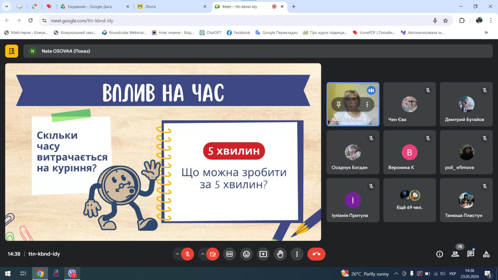Image resolution: width=498 pixels, height=280 pixels.
Task: Turn on the camera toggle
Action: [213, 254]
